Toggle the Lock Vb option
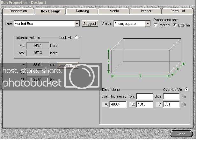204x153 pixels. (76, 38)
